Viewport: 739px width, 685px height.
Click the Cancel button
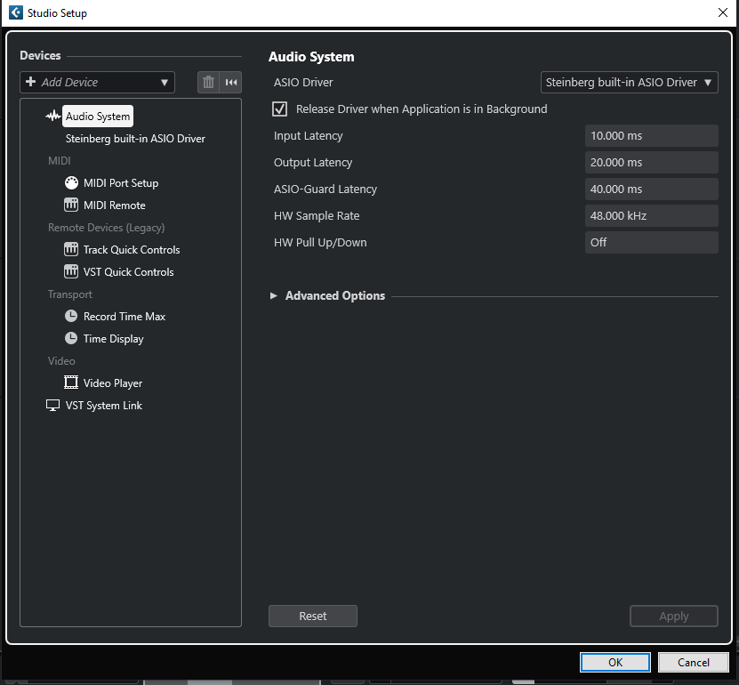(694, 663)
